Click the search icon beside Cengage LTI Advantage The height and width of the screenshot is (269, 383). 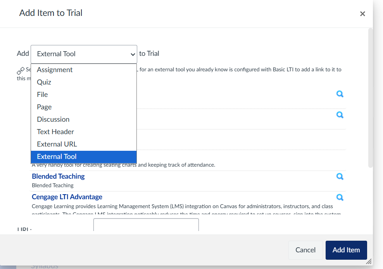[340, 197]
